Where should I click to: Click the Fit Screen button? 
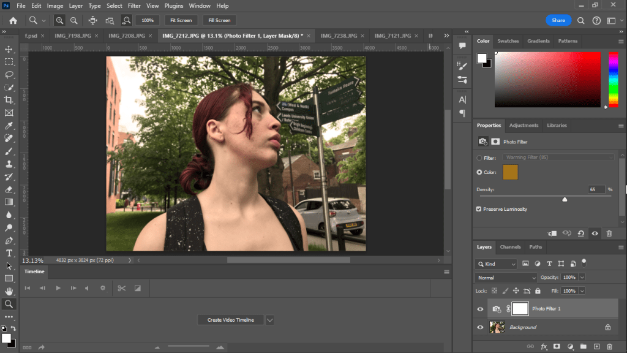(181, 20)
